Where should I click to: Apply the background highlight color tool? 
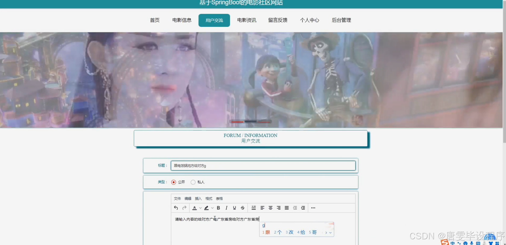click(x=206, y=208)
